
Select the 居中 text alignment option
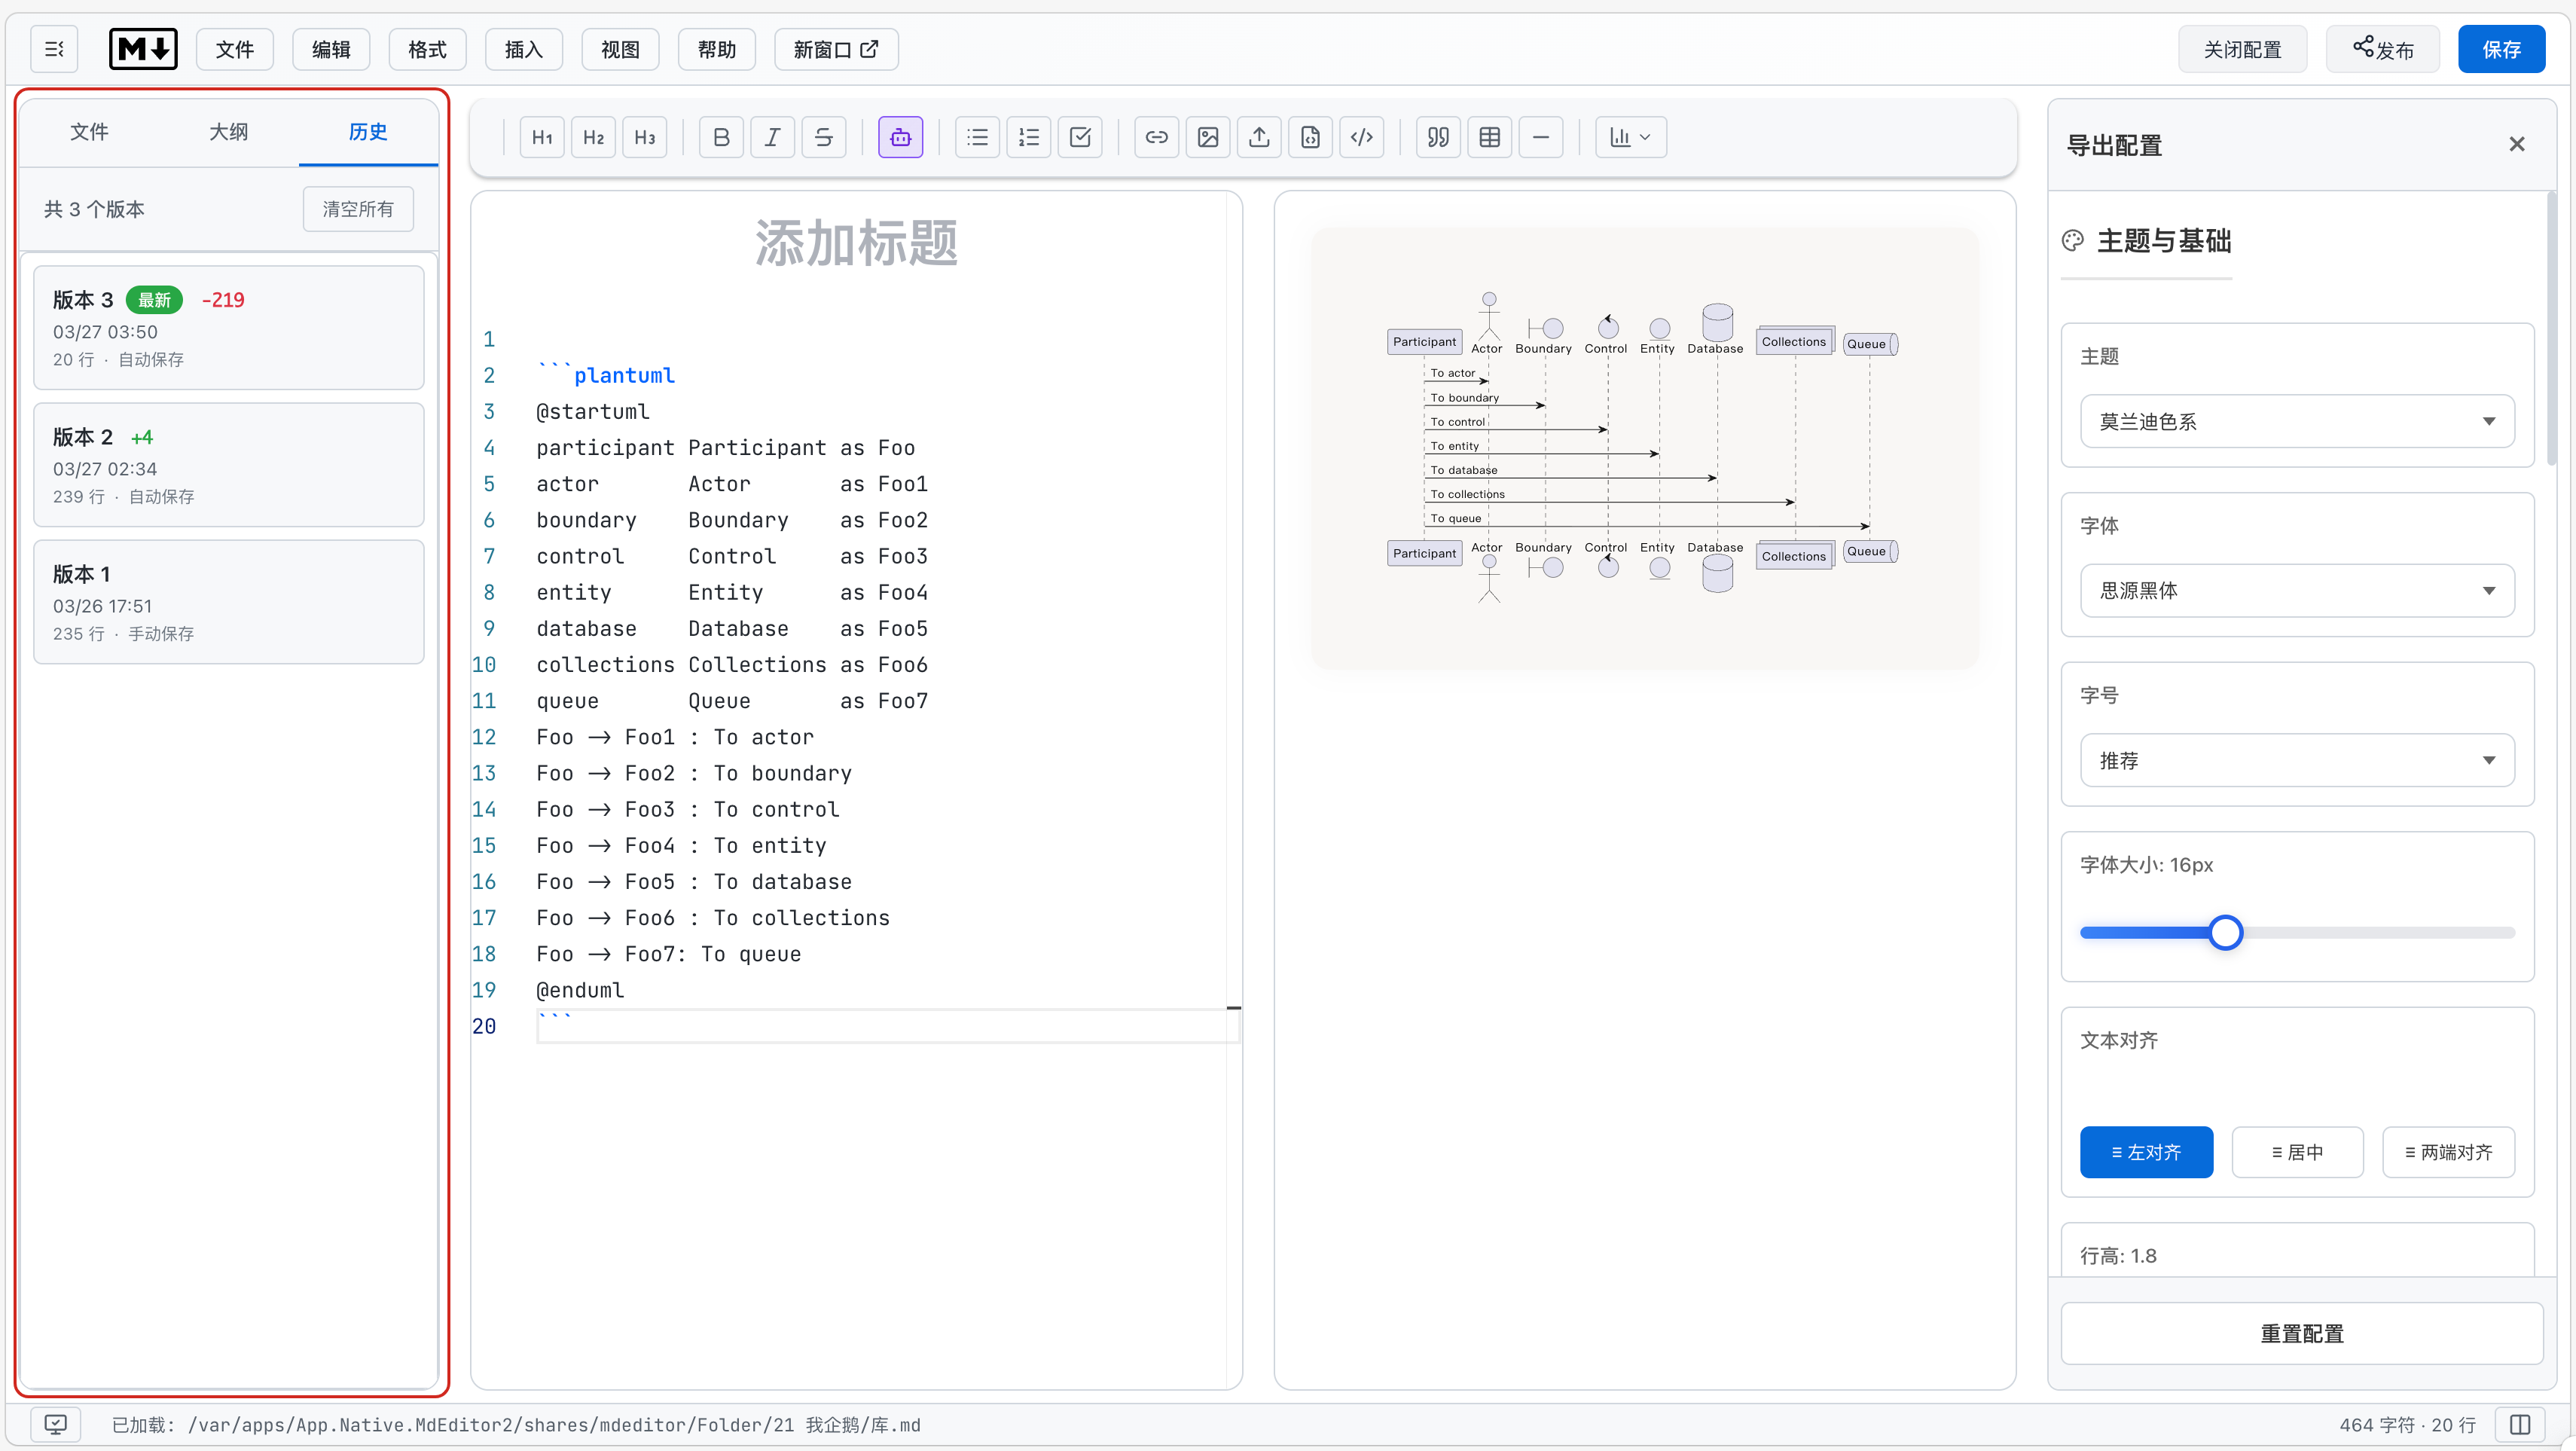coord(2297,1152)
